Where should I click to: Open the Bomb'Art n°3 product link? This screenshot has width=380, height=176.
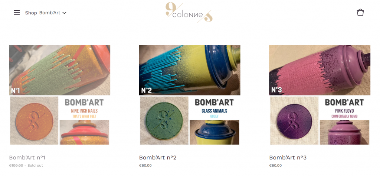[x=288, y=158]
